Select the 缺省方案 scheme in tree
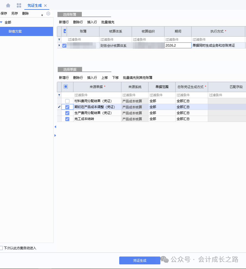 point(15,31)
